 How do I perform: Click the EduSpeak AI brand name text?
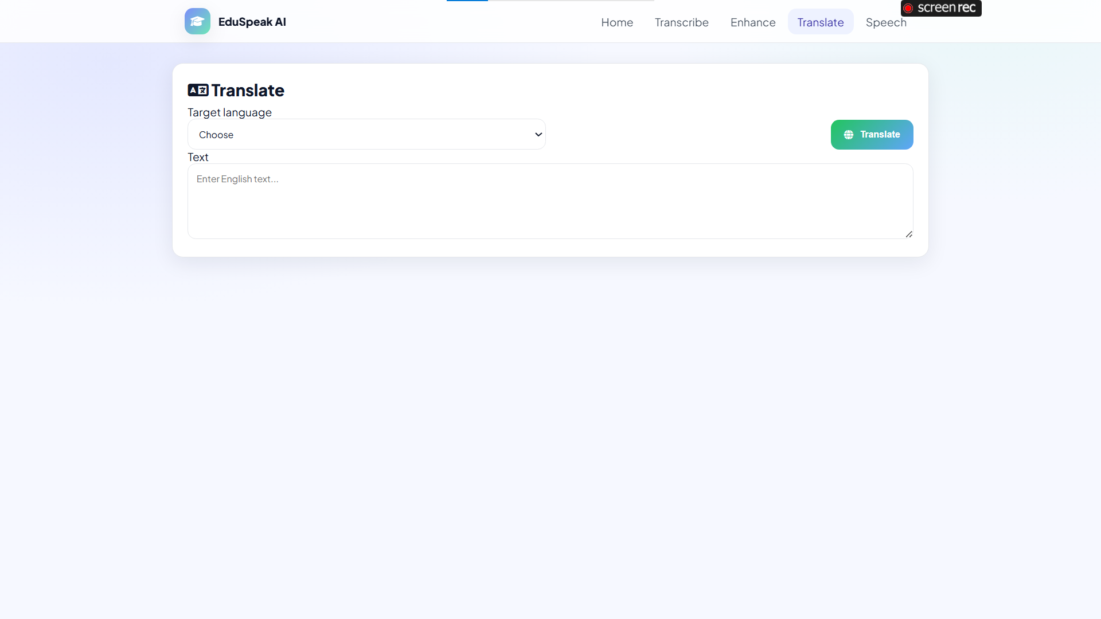pos(252,22)
